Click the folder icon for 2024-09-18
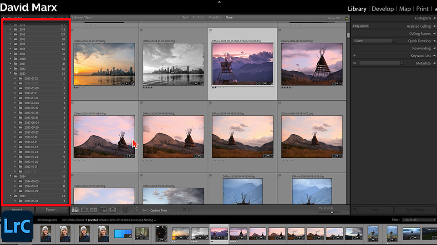The height and width of the screenshot is (245, 437). pos(20,186)
